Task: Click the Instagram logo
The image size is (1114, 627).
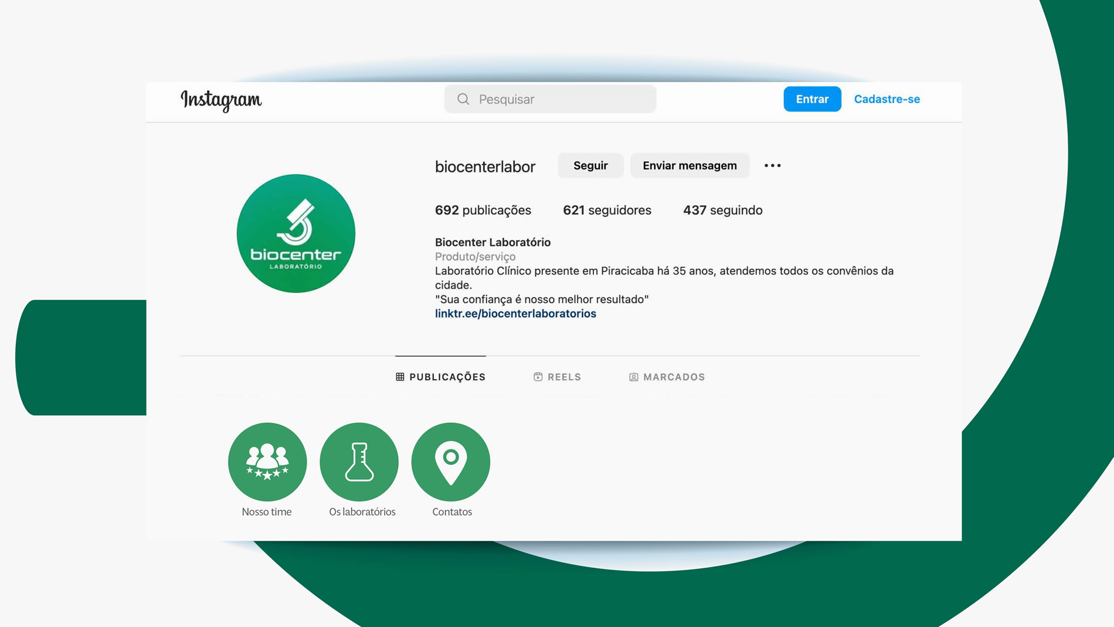Action: click(x=221, y=100)
